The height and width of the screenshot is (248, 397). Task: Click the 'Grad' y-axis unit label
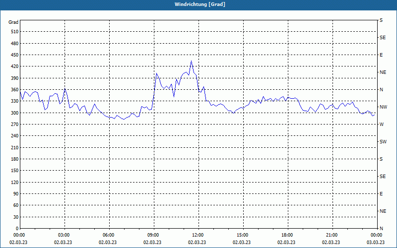click(13, 22)
